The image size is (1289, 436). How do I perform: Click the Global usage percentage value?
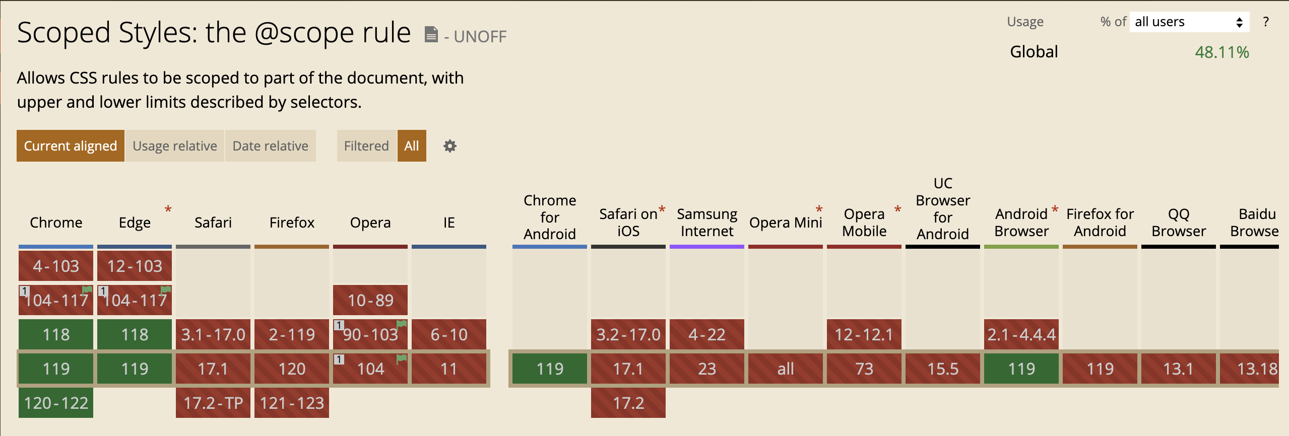1221,52
